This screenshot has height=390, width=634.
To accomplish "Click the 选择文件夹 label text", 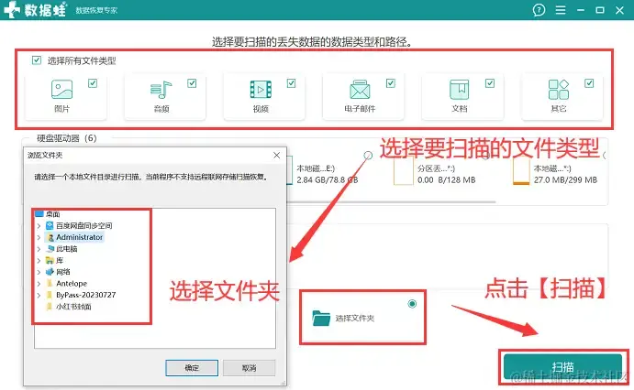I will tap(354, 319).
